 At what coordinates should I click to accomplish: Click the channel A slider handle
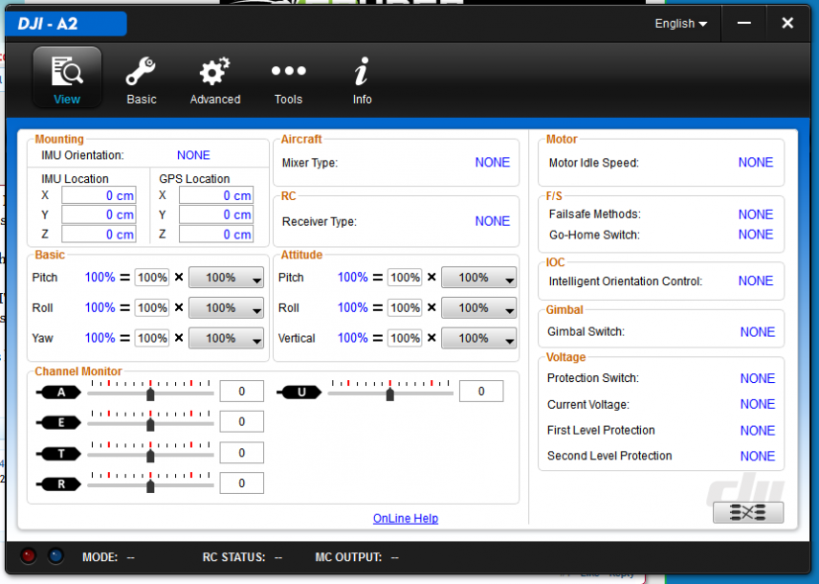(x=150, y=394)
